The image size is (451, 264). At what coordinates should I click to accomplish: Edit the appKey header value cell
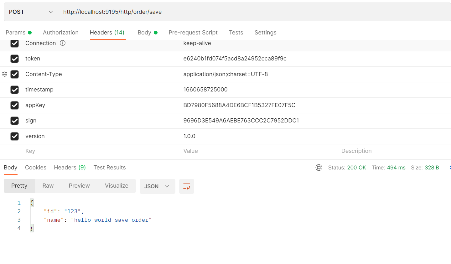pos(257,105)
